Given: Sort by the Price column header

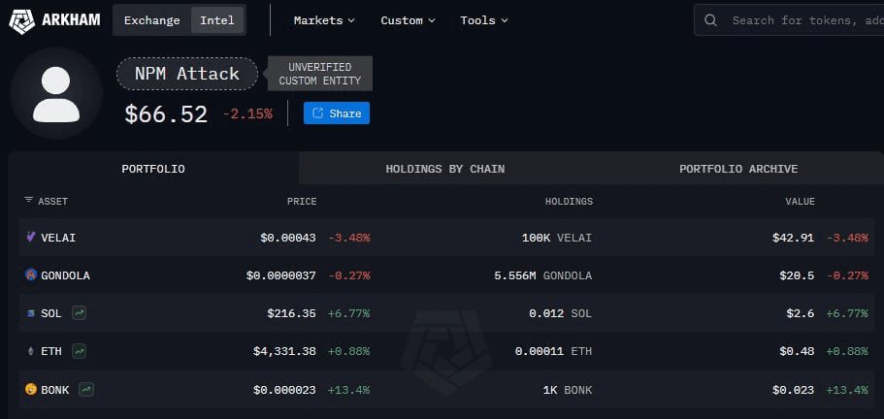Looking at the screenshot, I should [302, 202].
